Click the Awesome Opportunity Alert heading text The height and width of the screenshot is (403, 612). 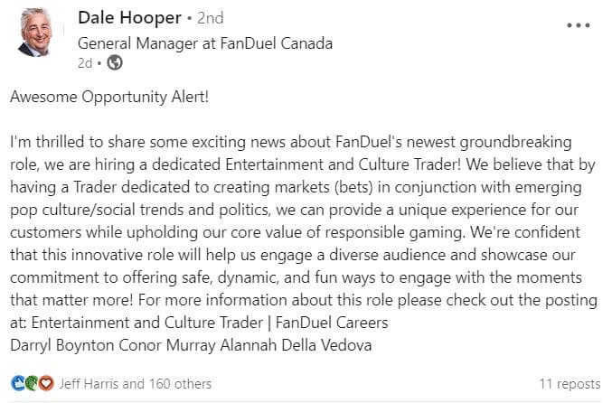pyautogui.click(x=109, y=97)
